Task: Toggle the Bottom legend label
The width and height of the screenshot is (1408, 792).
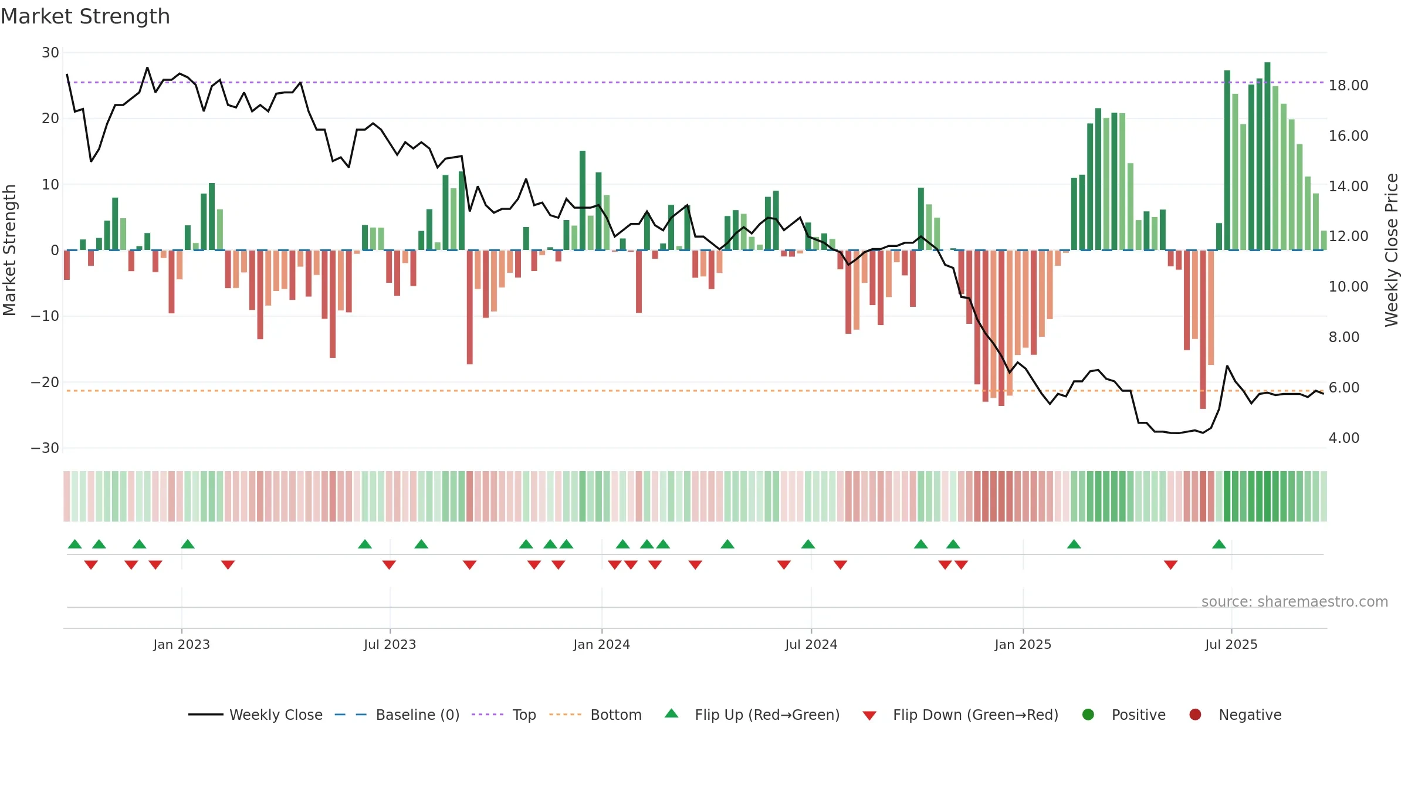Action: tap(616, 715)
